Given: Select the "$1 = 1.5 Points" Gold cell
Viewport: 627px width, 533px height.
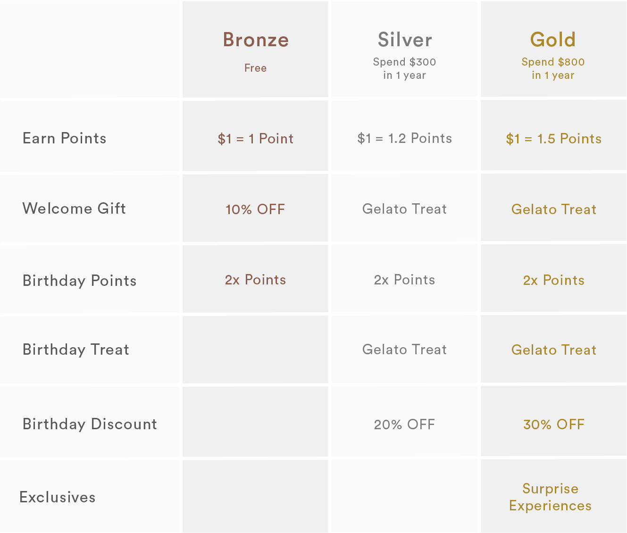Looking at the screenshot, I should point(553,139).
